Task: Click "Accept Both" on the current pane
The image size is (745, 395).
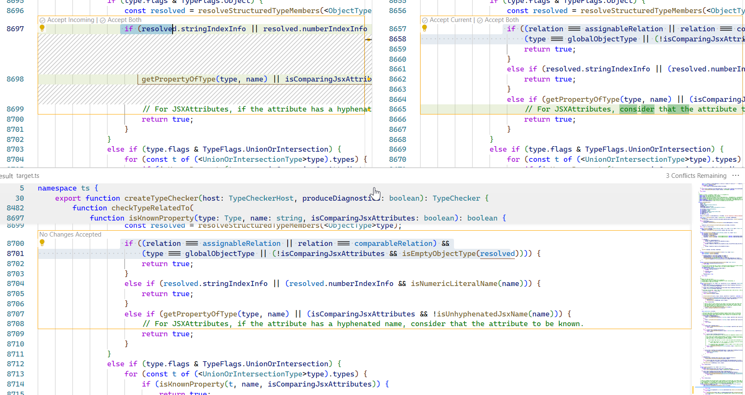Action: point(501,20)
